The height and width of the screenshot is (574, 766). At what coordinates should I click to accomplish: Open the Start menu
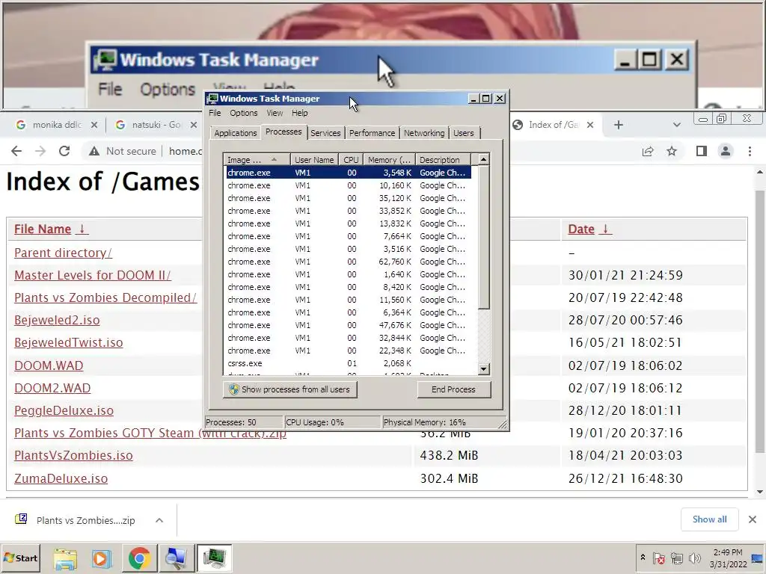click(21, 558)
